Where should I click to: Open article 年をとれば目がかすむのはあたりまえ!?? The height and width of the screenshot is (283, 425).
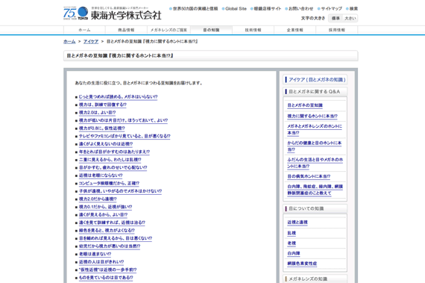(114, 152)
